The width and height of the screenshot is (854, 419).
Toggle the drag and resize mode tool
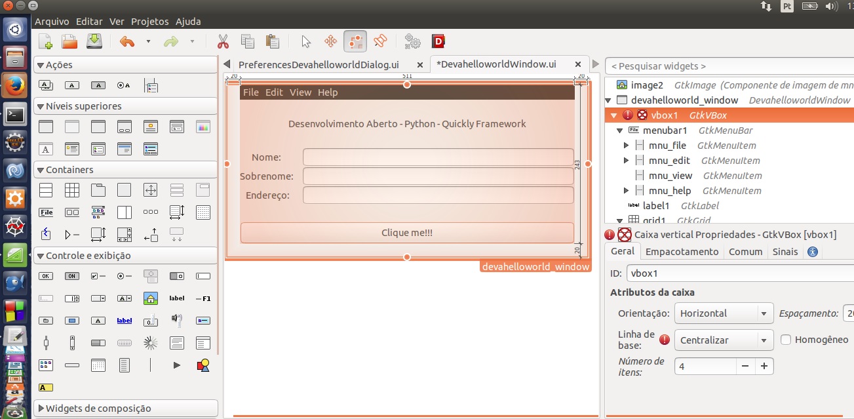331,42
